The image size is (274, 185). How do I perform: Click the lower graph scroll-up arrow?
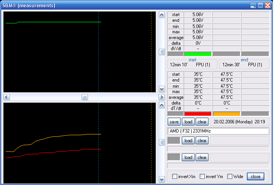point(161,105)
